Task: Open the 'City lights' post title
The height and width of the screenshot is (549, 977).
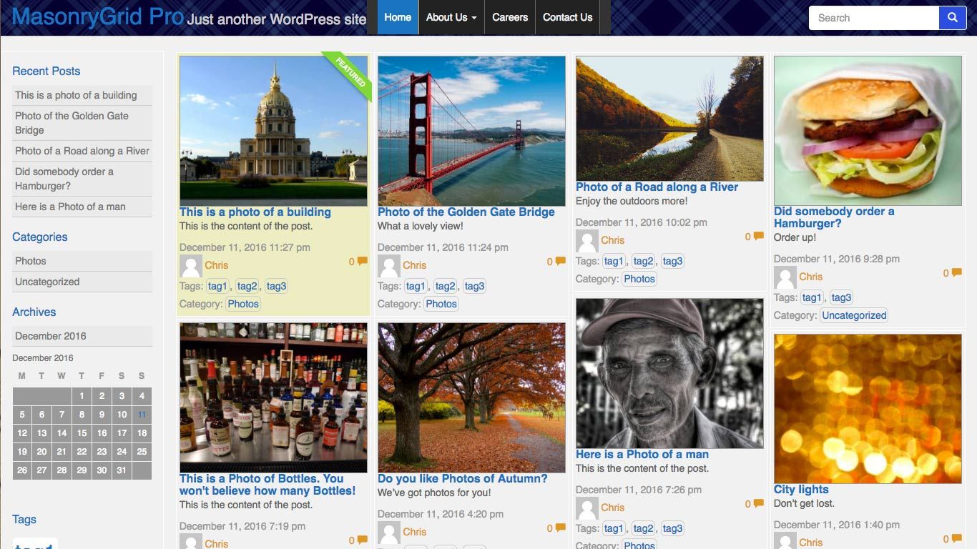Action: [x=801, y=489]
